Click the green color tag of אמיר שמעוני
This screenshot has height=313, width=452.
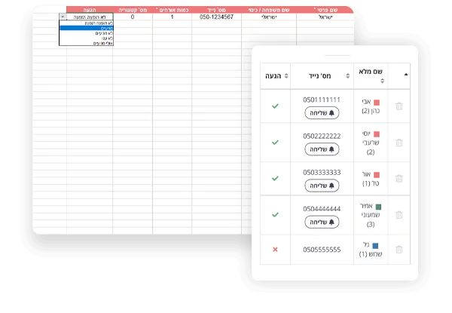click(378, 206)
